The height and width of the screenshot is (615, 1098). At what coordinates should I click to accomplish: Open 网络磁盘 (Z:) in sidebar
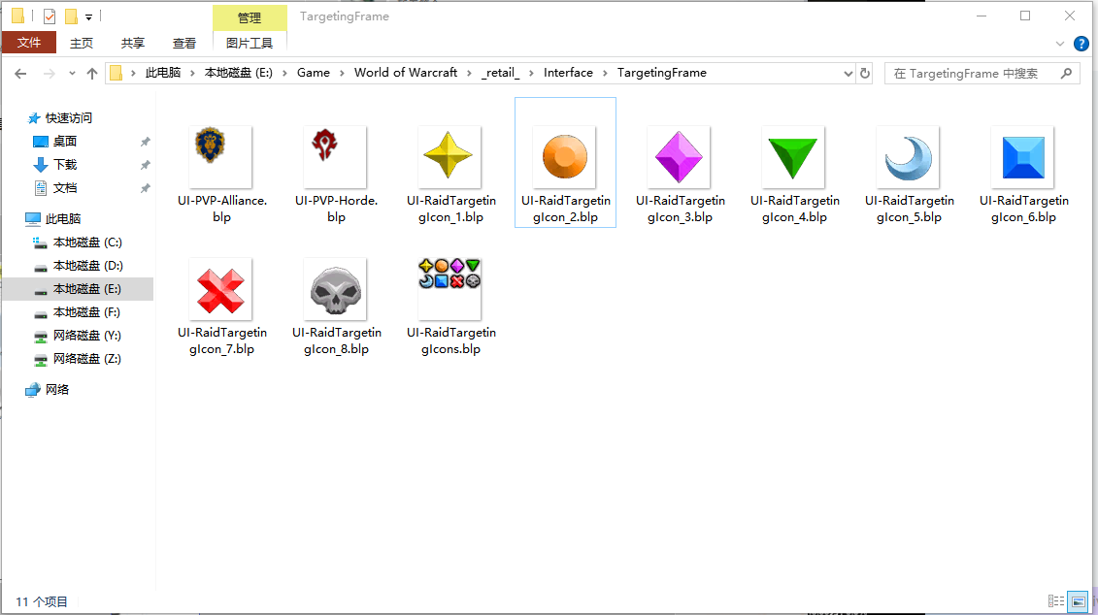(x=86, y=359)
